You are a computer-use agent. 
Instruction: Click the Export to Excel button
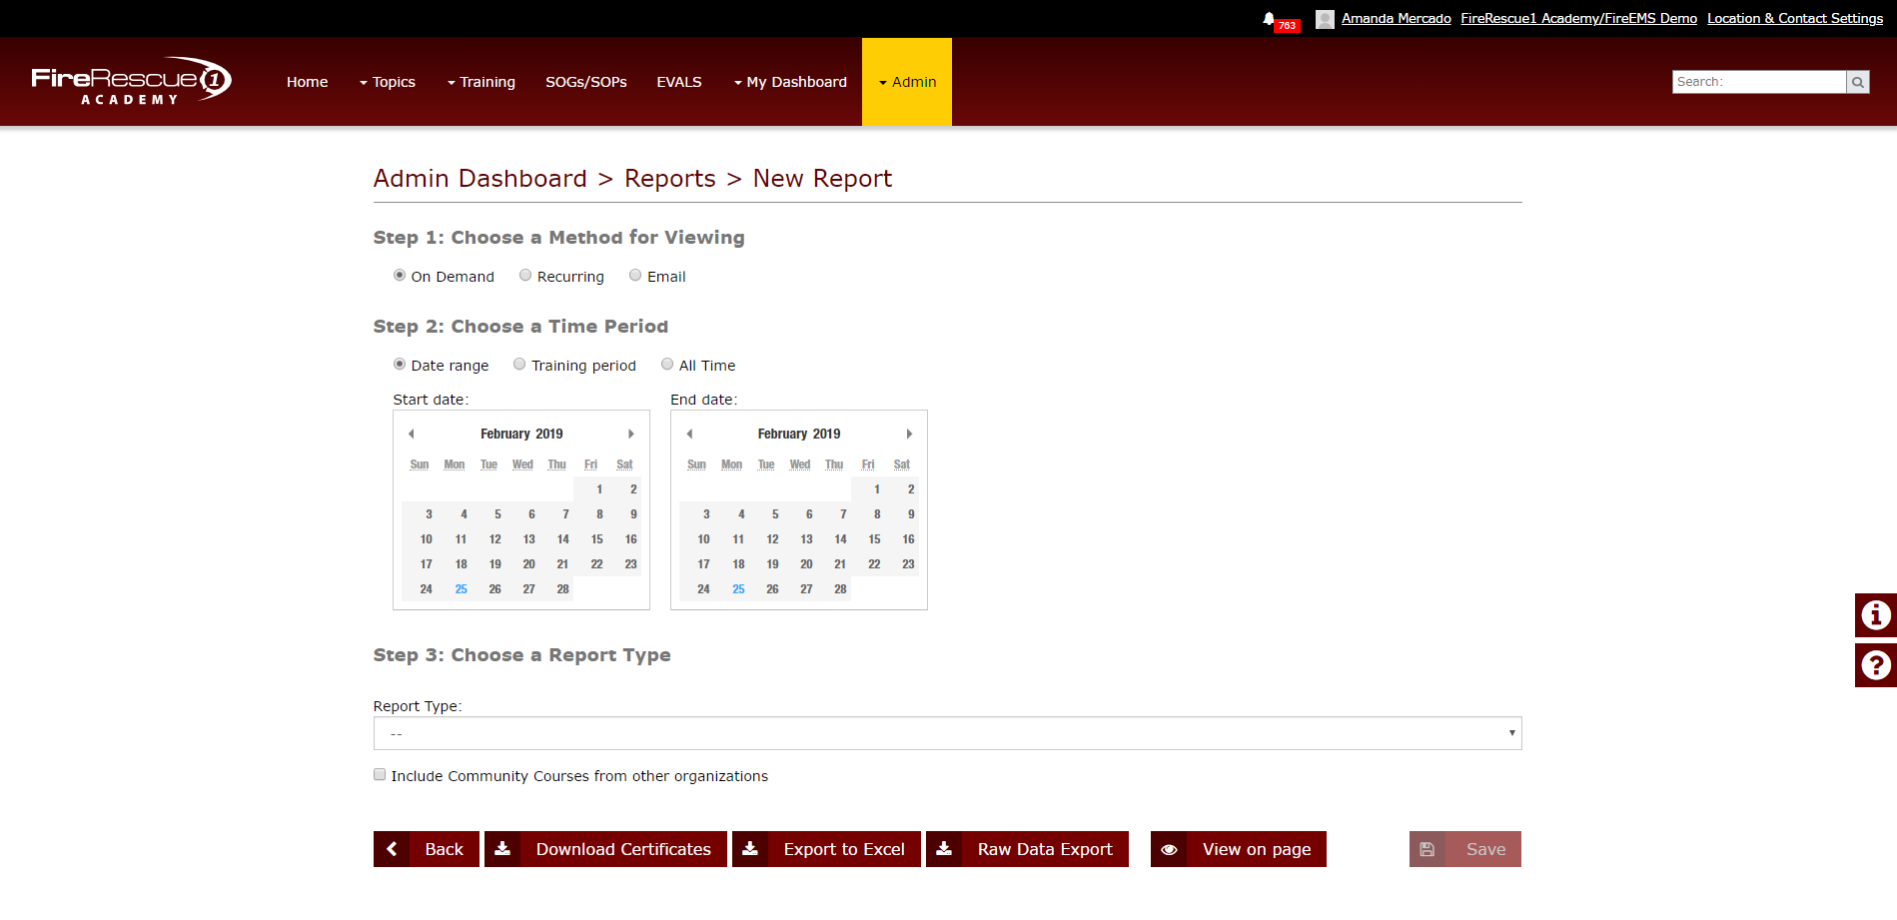pyautogui.click(x=826, y=849)
